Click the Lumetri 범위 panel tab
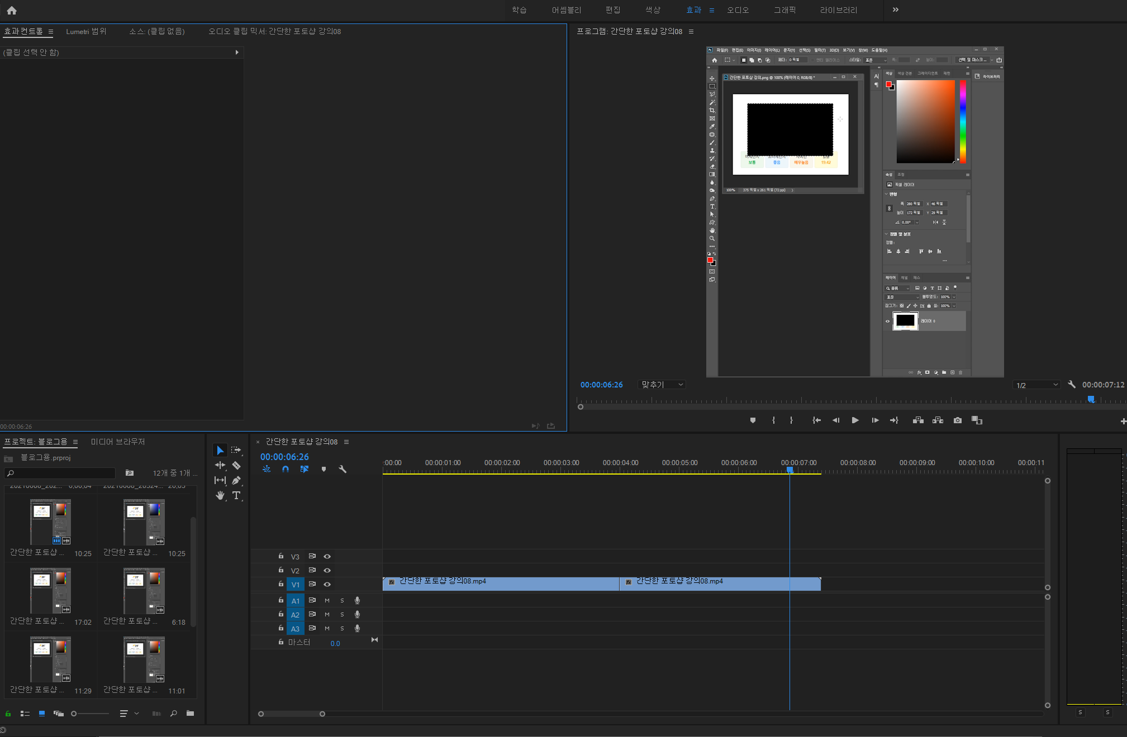The width and height of the screenshot is (1127, 737). pos(86,31)
